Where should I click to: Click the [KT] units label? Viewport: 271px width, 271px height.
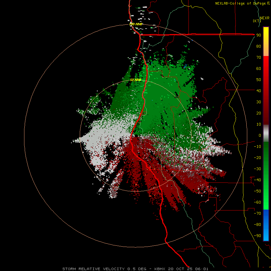[x=257, y=21]
